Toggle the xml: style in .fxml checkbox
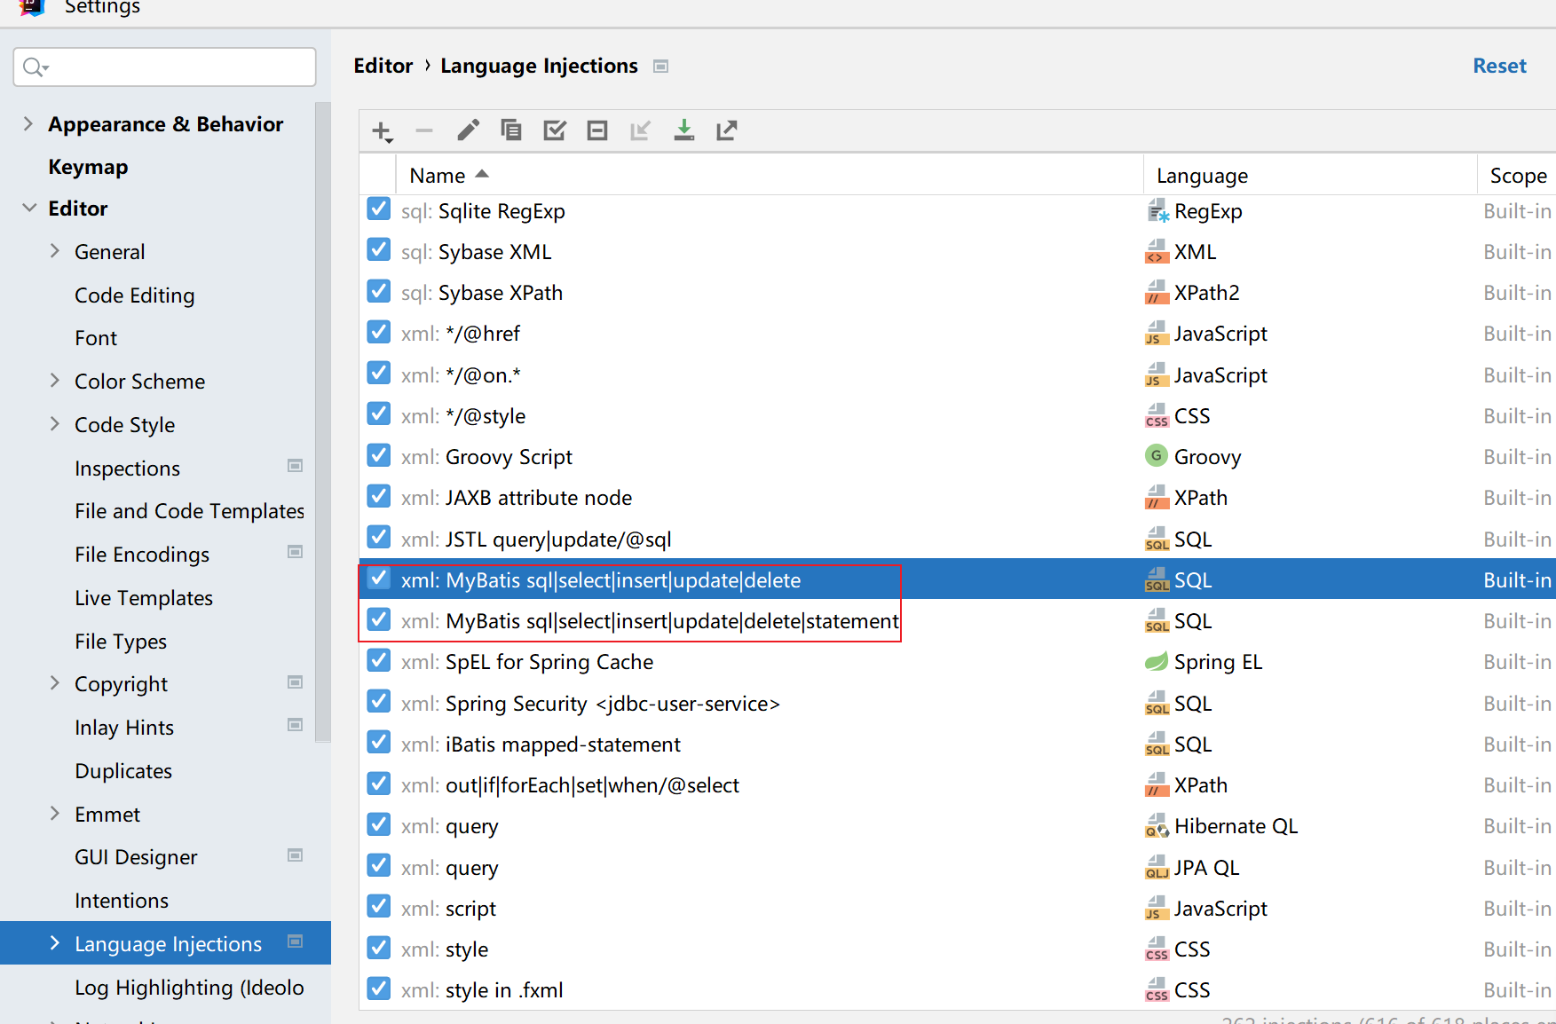Viewport: 1556px width, 1024px height. click(x=379, y=989)
